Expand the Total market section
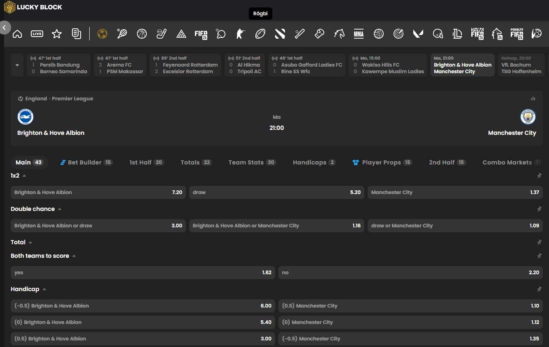This screenshot has height=347, width=549. point(30,243)
